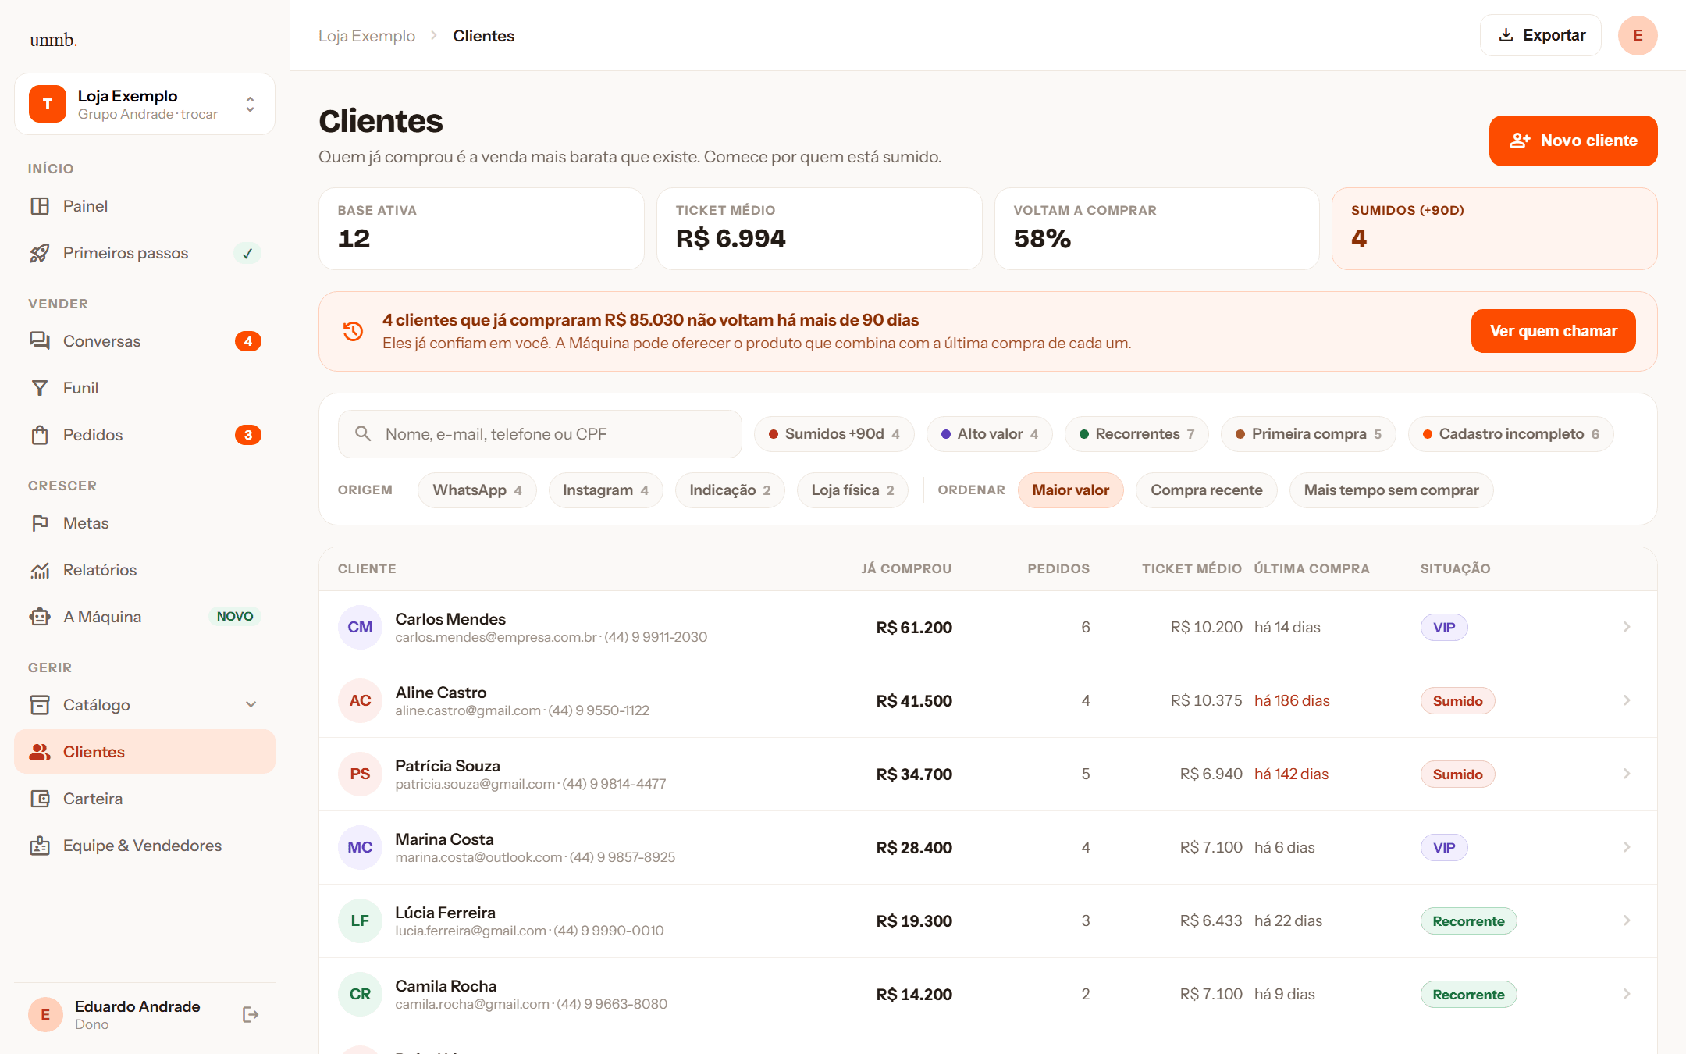This screenshot has width=1686, height=1054.
Task: Click the history clock icon in the alert banner
Action: (x=353, y=331)
